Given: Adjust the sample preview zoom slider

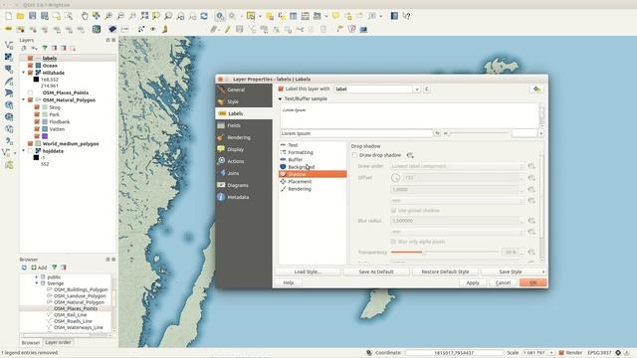Looking at the screenshot, I should [x=478, y=133].
